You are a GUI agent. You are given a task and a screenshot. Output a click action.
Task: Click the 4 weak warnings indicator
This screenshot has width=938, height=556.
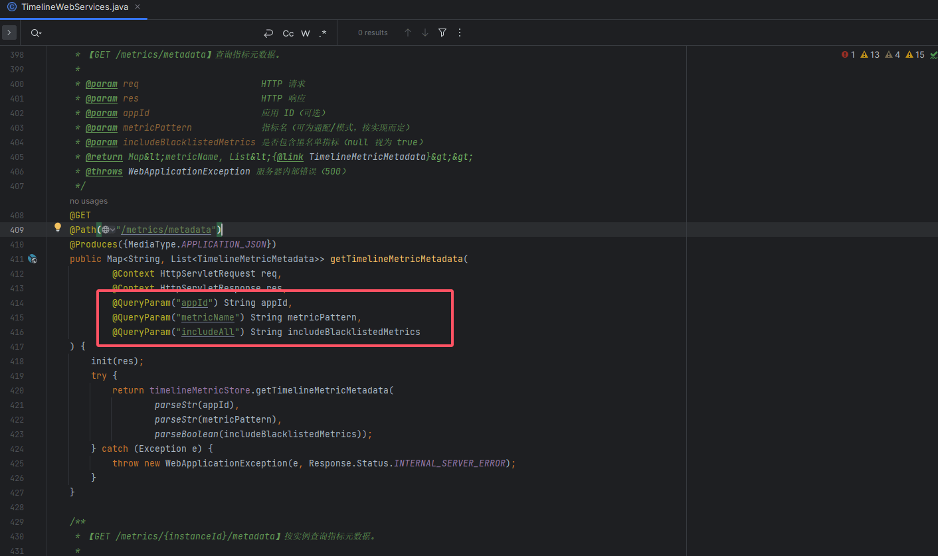click(x=893, y=55)
